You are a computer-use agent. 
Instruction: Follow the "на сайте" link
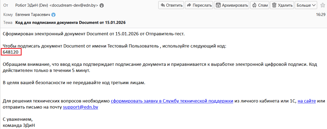(x=307, y=101)
